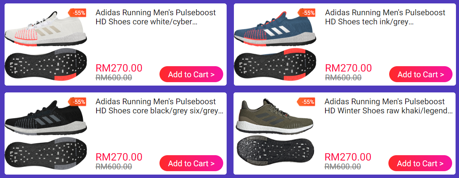The image size is (459, 178).
Task: Click the crossed-out RM600.00 on blue shoe
Action: (343, 78)
